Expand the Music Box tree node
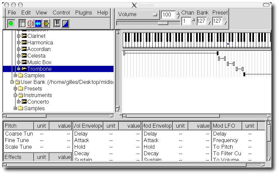279x175 pixels. pyautogui.click(x=18, y=62)
